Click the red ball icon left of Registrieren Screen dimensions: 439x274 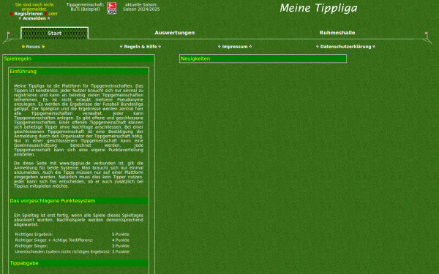click(12, 14)
